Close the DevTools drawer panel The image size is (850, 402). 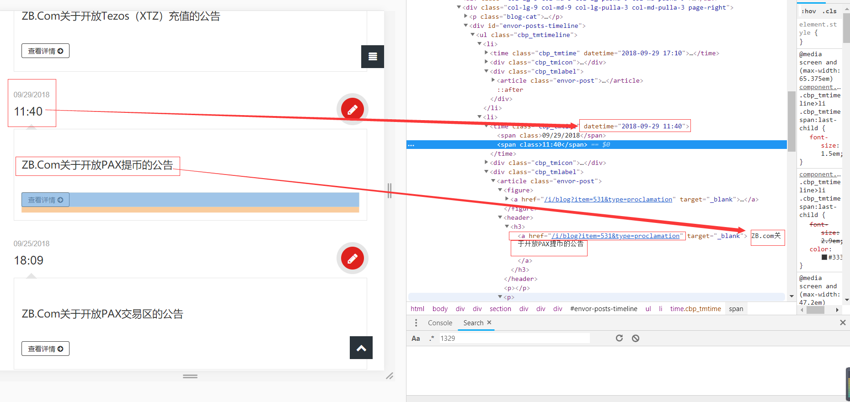(843, 323)
